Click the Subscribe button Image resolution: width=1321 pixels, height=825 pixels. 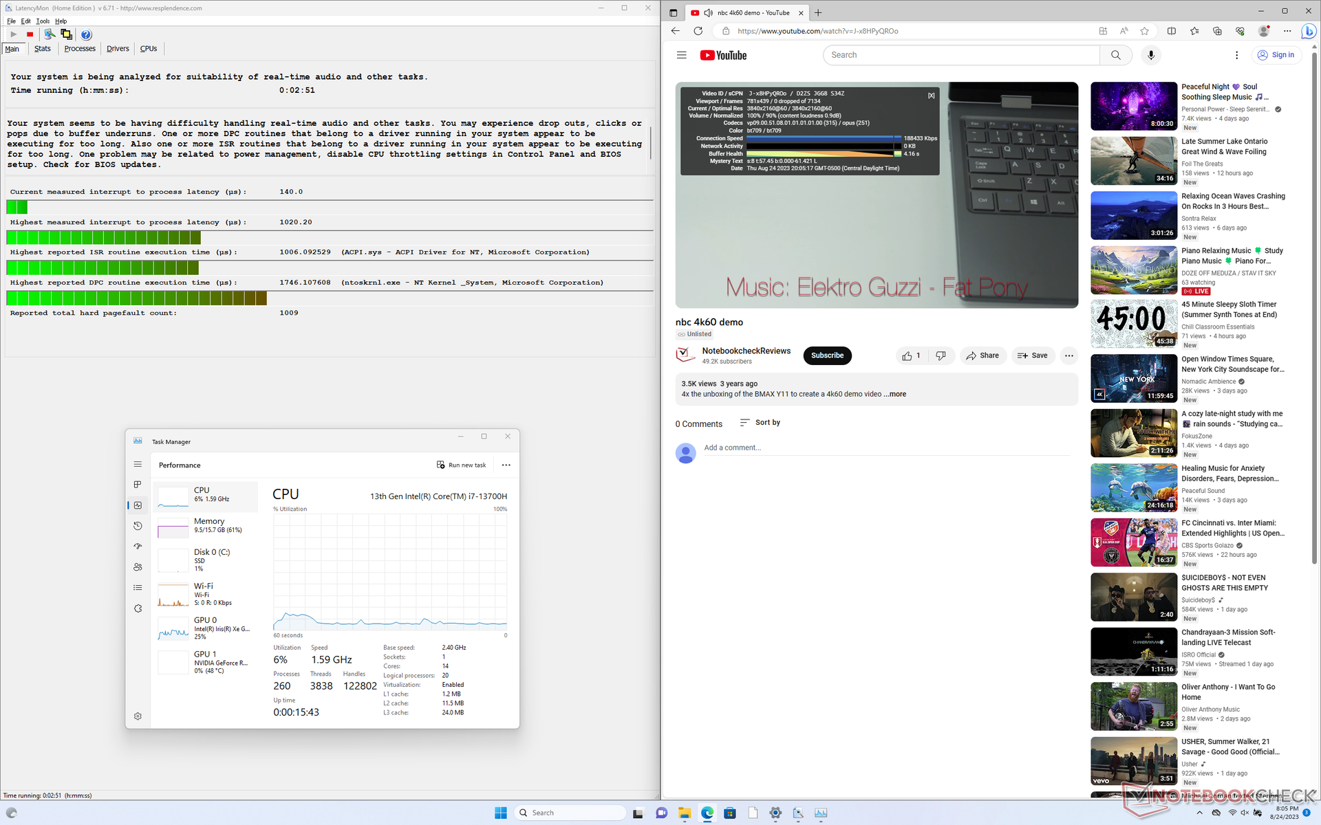coord(826,355)
